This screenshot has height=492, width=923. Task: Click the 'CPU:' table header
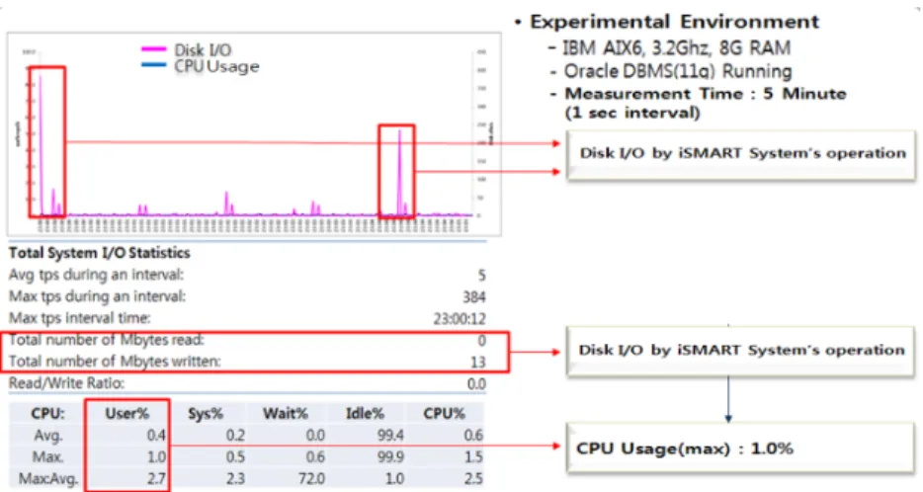point(47,414)
